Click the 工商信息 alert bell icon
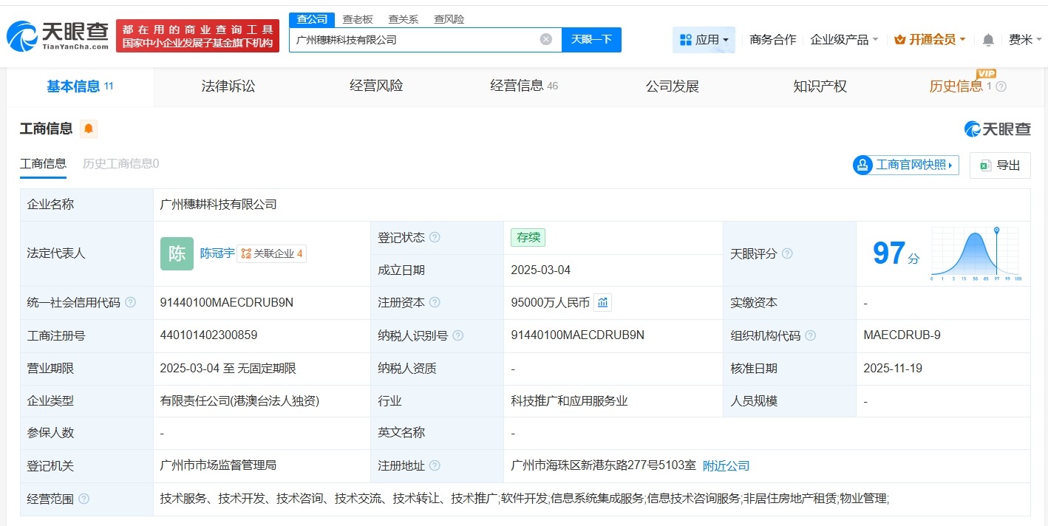Viewport: 1048px width, 526px height. [x=89, y=129]
